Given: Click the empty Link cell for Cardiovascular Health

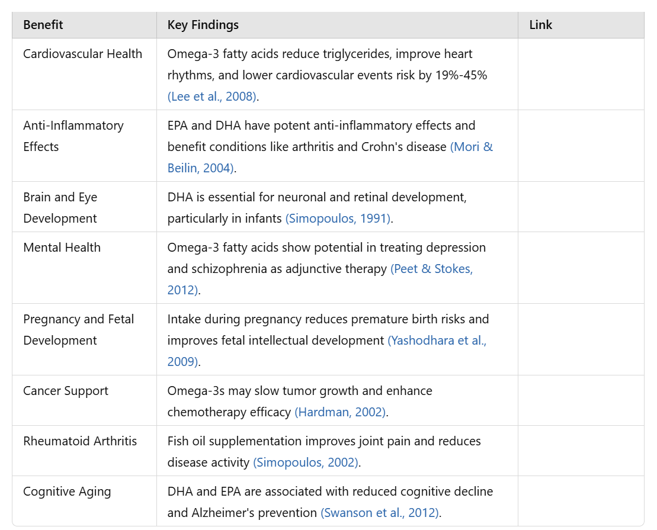Looking at the screenshot, I should [581, 75].
